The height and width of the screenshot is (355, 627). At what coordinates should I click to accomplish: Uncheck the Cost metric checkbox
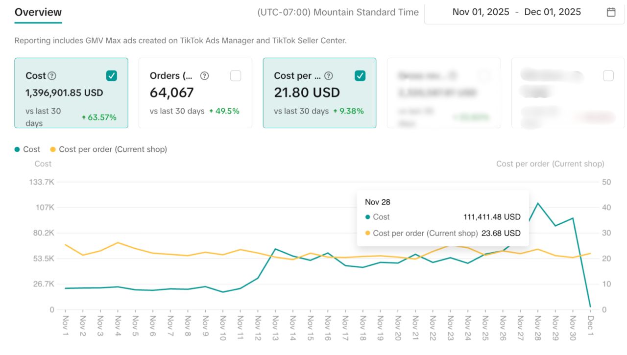click(x=112, y=75)
